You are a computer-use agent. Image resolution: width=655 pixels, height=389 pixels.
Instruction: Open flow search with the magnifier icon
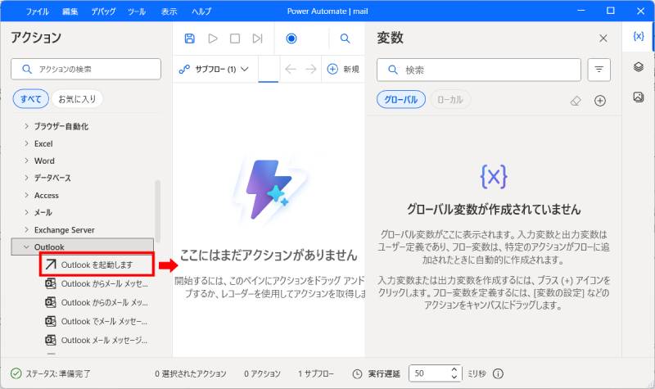coord(345,38)
